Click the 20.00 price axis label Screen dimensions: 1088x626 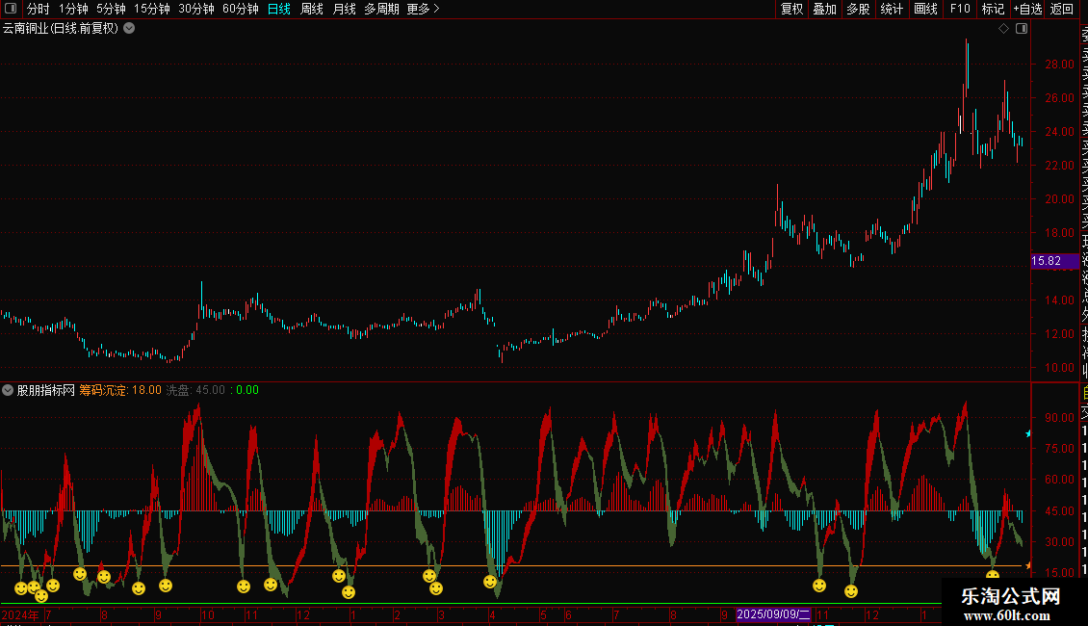[x=1059, y=199]
